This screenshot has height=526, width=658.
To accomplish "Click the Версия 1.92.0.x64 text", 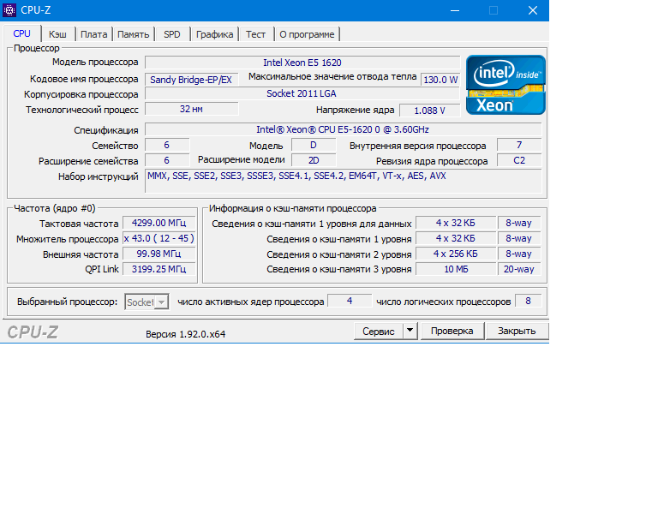I will pyautogui.click(x=185, y=334).
